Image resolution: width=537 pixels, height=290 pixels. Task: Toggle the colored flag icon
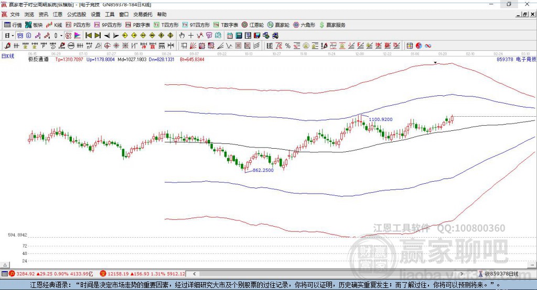(78, 36)
